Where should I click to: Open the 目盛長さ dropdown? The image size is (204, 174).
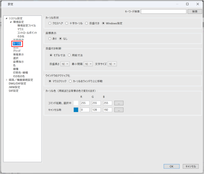pos(65,64)
